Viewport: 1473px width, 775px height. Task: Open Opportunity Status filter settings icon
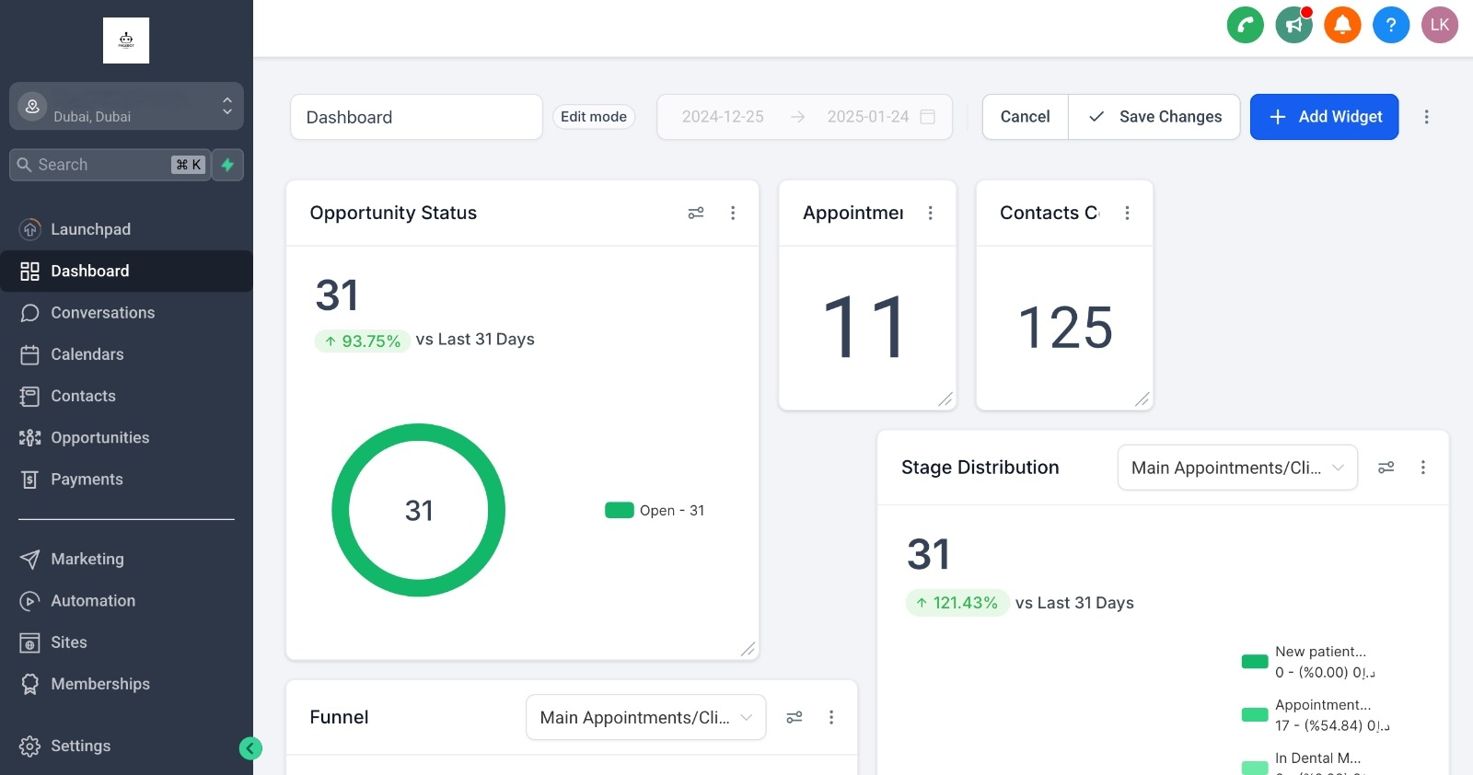pos(696,213)
